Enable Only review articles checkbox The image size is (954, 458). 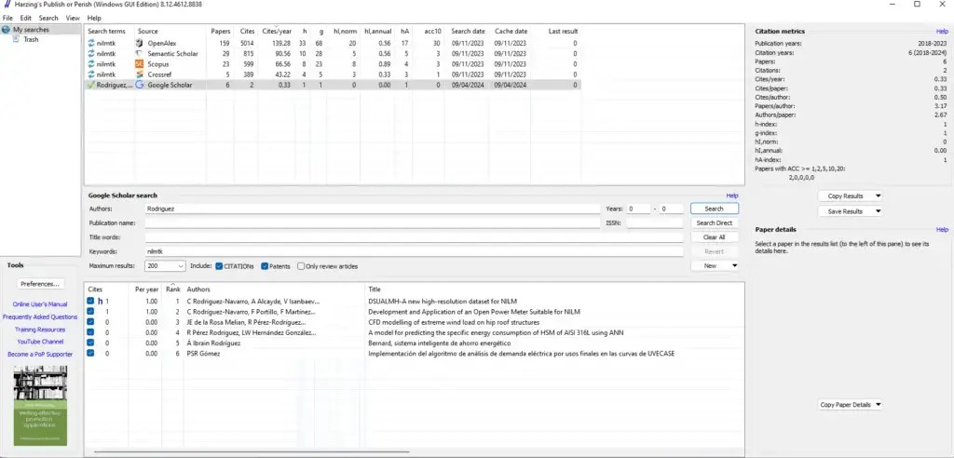[x=301, y=266]
